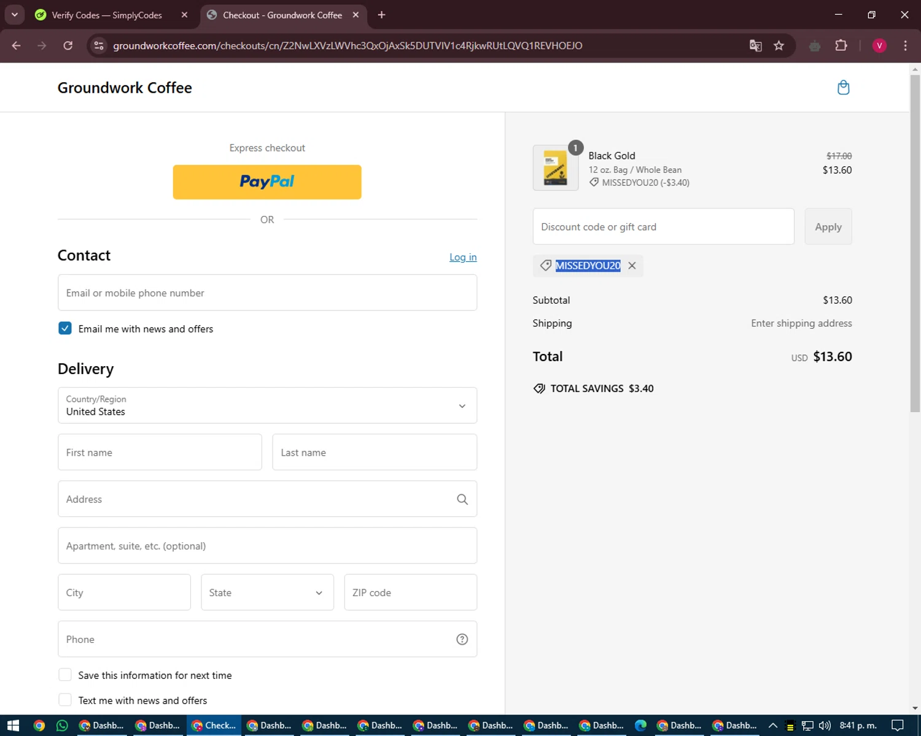Click the page vertical scrollbar
The width and height of the screenshot is (921, 736).
(x=915, y=243)
